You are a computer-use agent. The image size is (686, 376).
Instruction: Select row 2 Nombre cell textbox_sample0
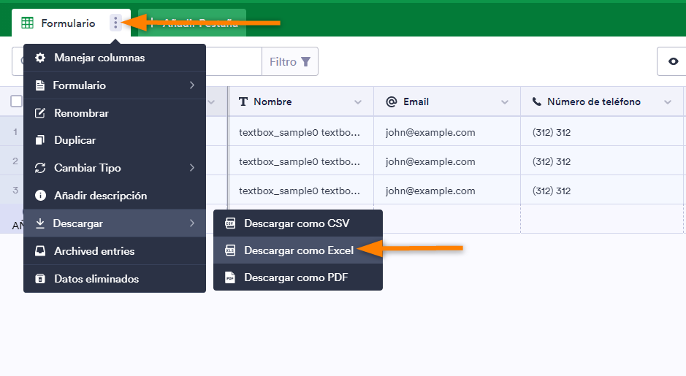tap(302, 161)
